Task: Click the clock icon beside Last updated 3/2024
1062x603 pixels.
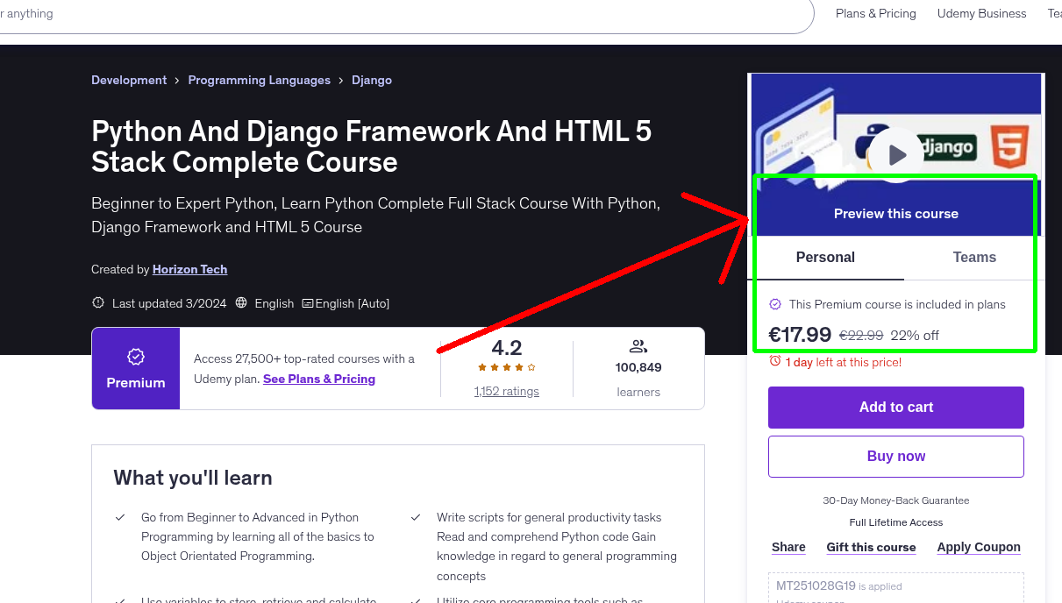Action: [97, 302]
